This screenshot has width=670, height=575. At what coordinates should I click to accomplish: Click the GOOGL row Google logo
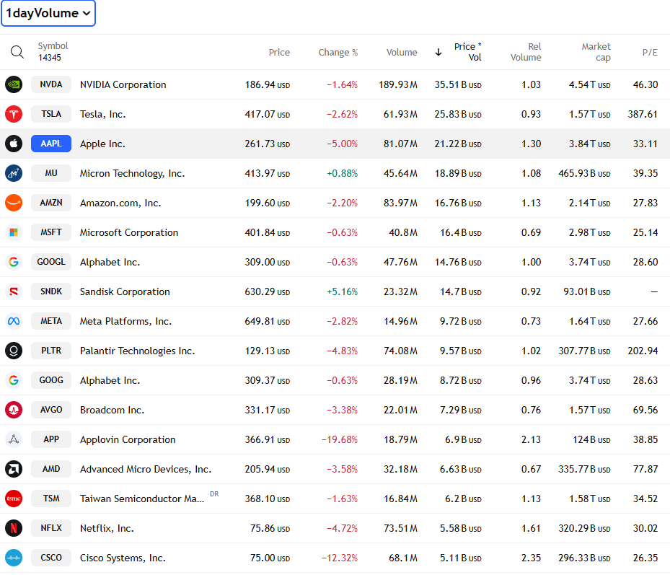click(14, 262)
